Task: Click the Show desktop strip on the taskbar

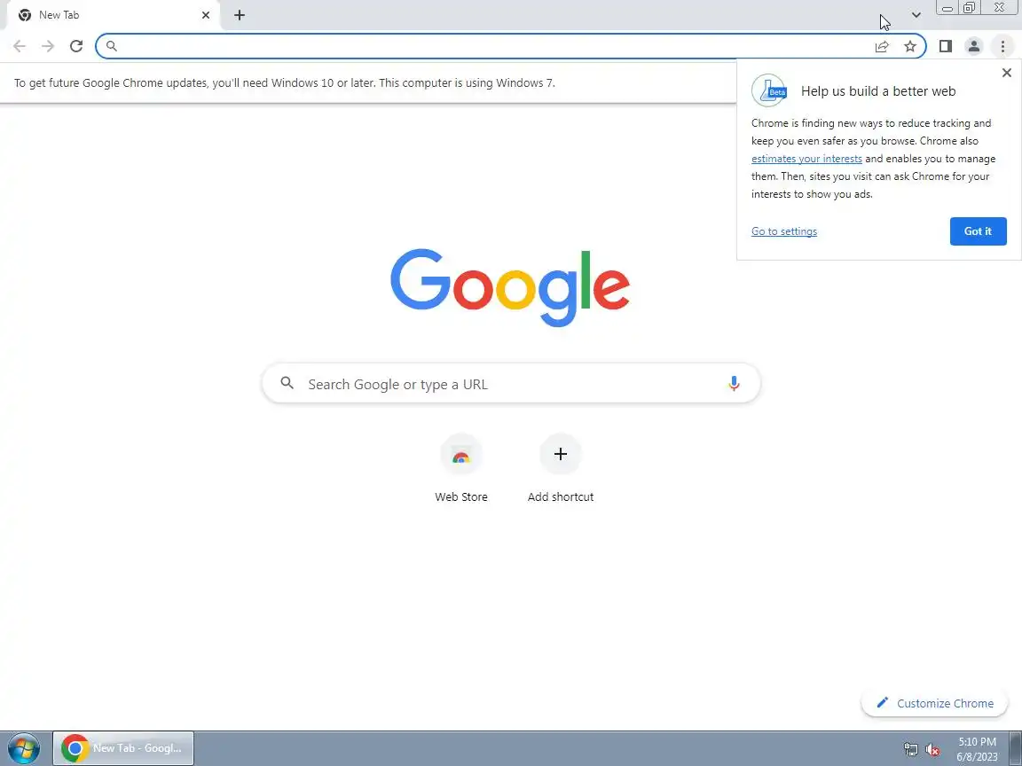Action: [1016, 748]
